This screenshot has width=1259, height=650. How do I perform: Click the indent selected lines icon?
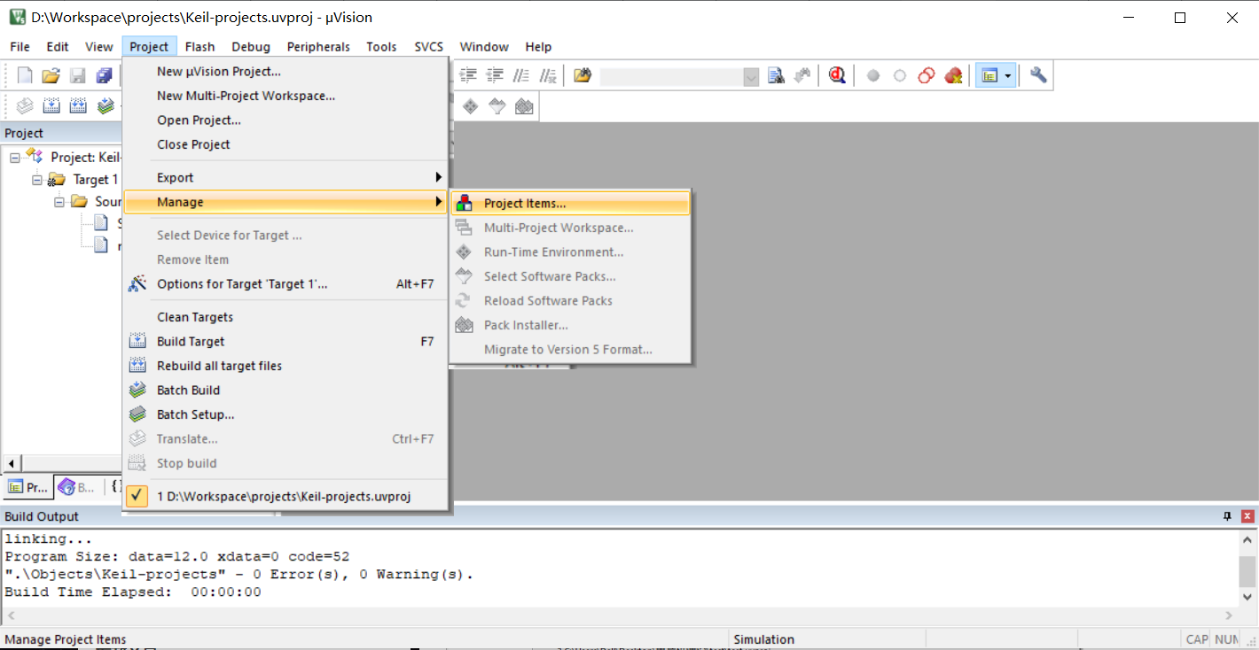(x=468, y=76)
